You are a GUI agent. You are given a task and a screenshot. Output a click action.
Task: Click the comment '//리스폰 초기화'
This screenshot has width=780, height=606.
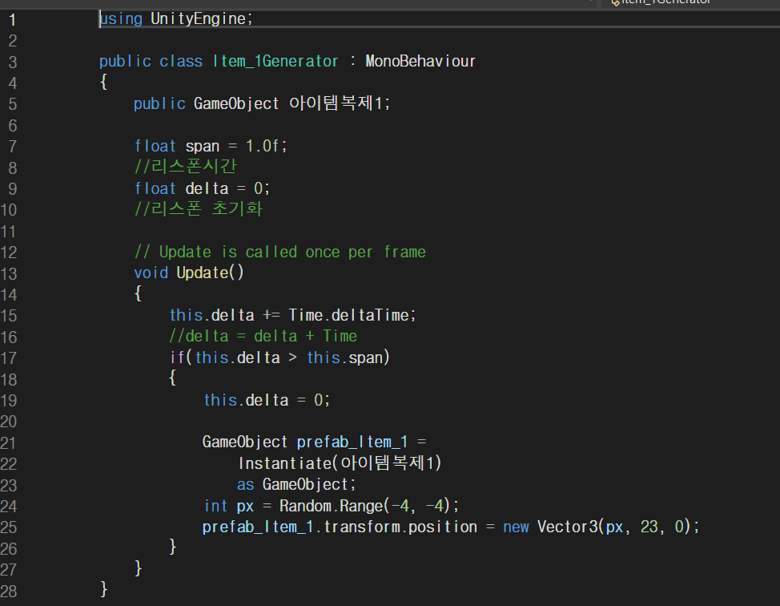(199, 209)
